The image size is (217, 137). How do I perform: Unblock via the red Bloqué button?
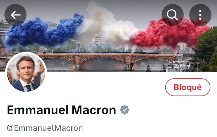188,87
